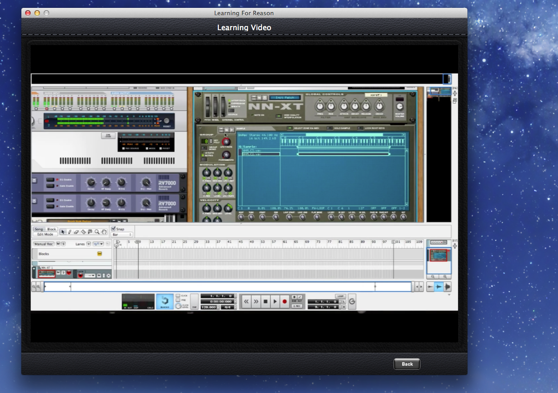Collapse the NN-XT 1 track
This screenshot has width=558, height=393.
pyautogui.click(x=34, y=269)
